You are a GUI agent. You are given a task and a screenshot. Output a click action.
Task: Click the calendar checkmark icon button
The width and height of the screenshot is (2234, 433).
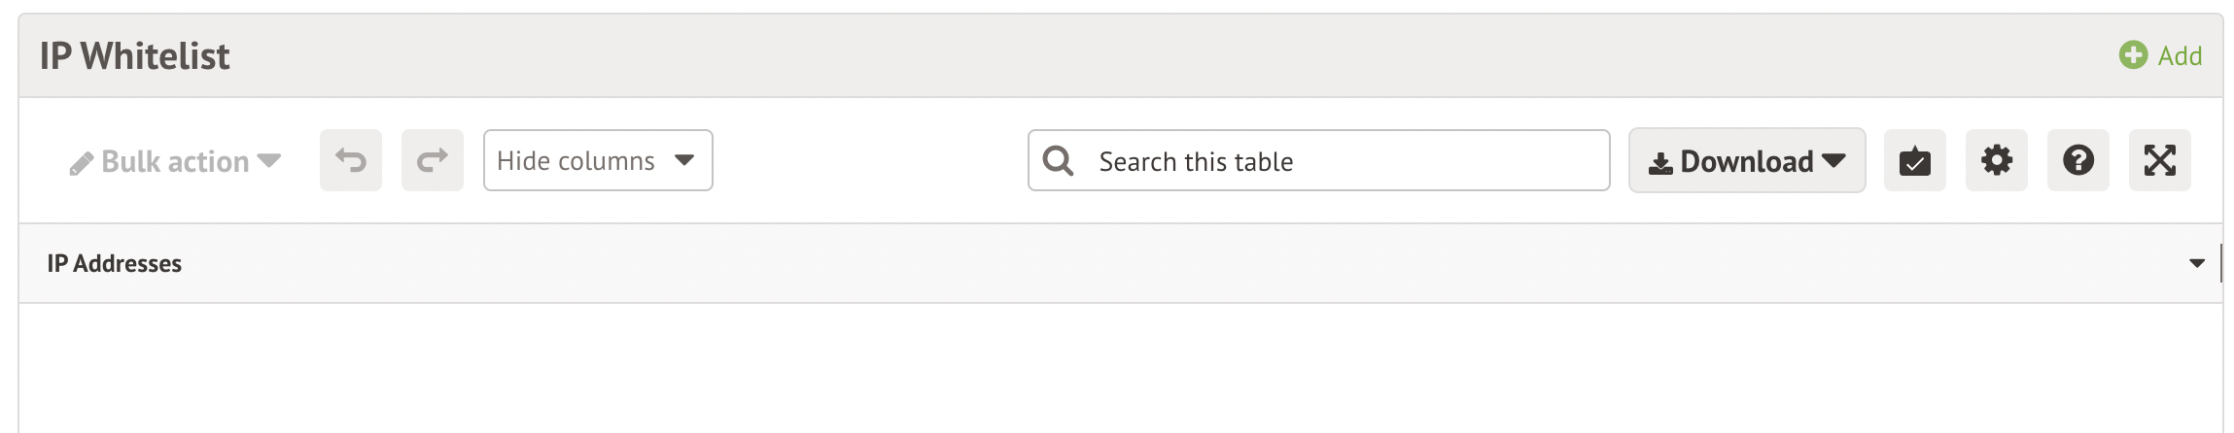(x=1914, y=160)
